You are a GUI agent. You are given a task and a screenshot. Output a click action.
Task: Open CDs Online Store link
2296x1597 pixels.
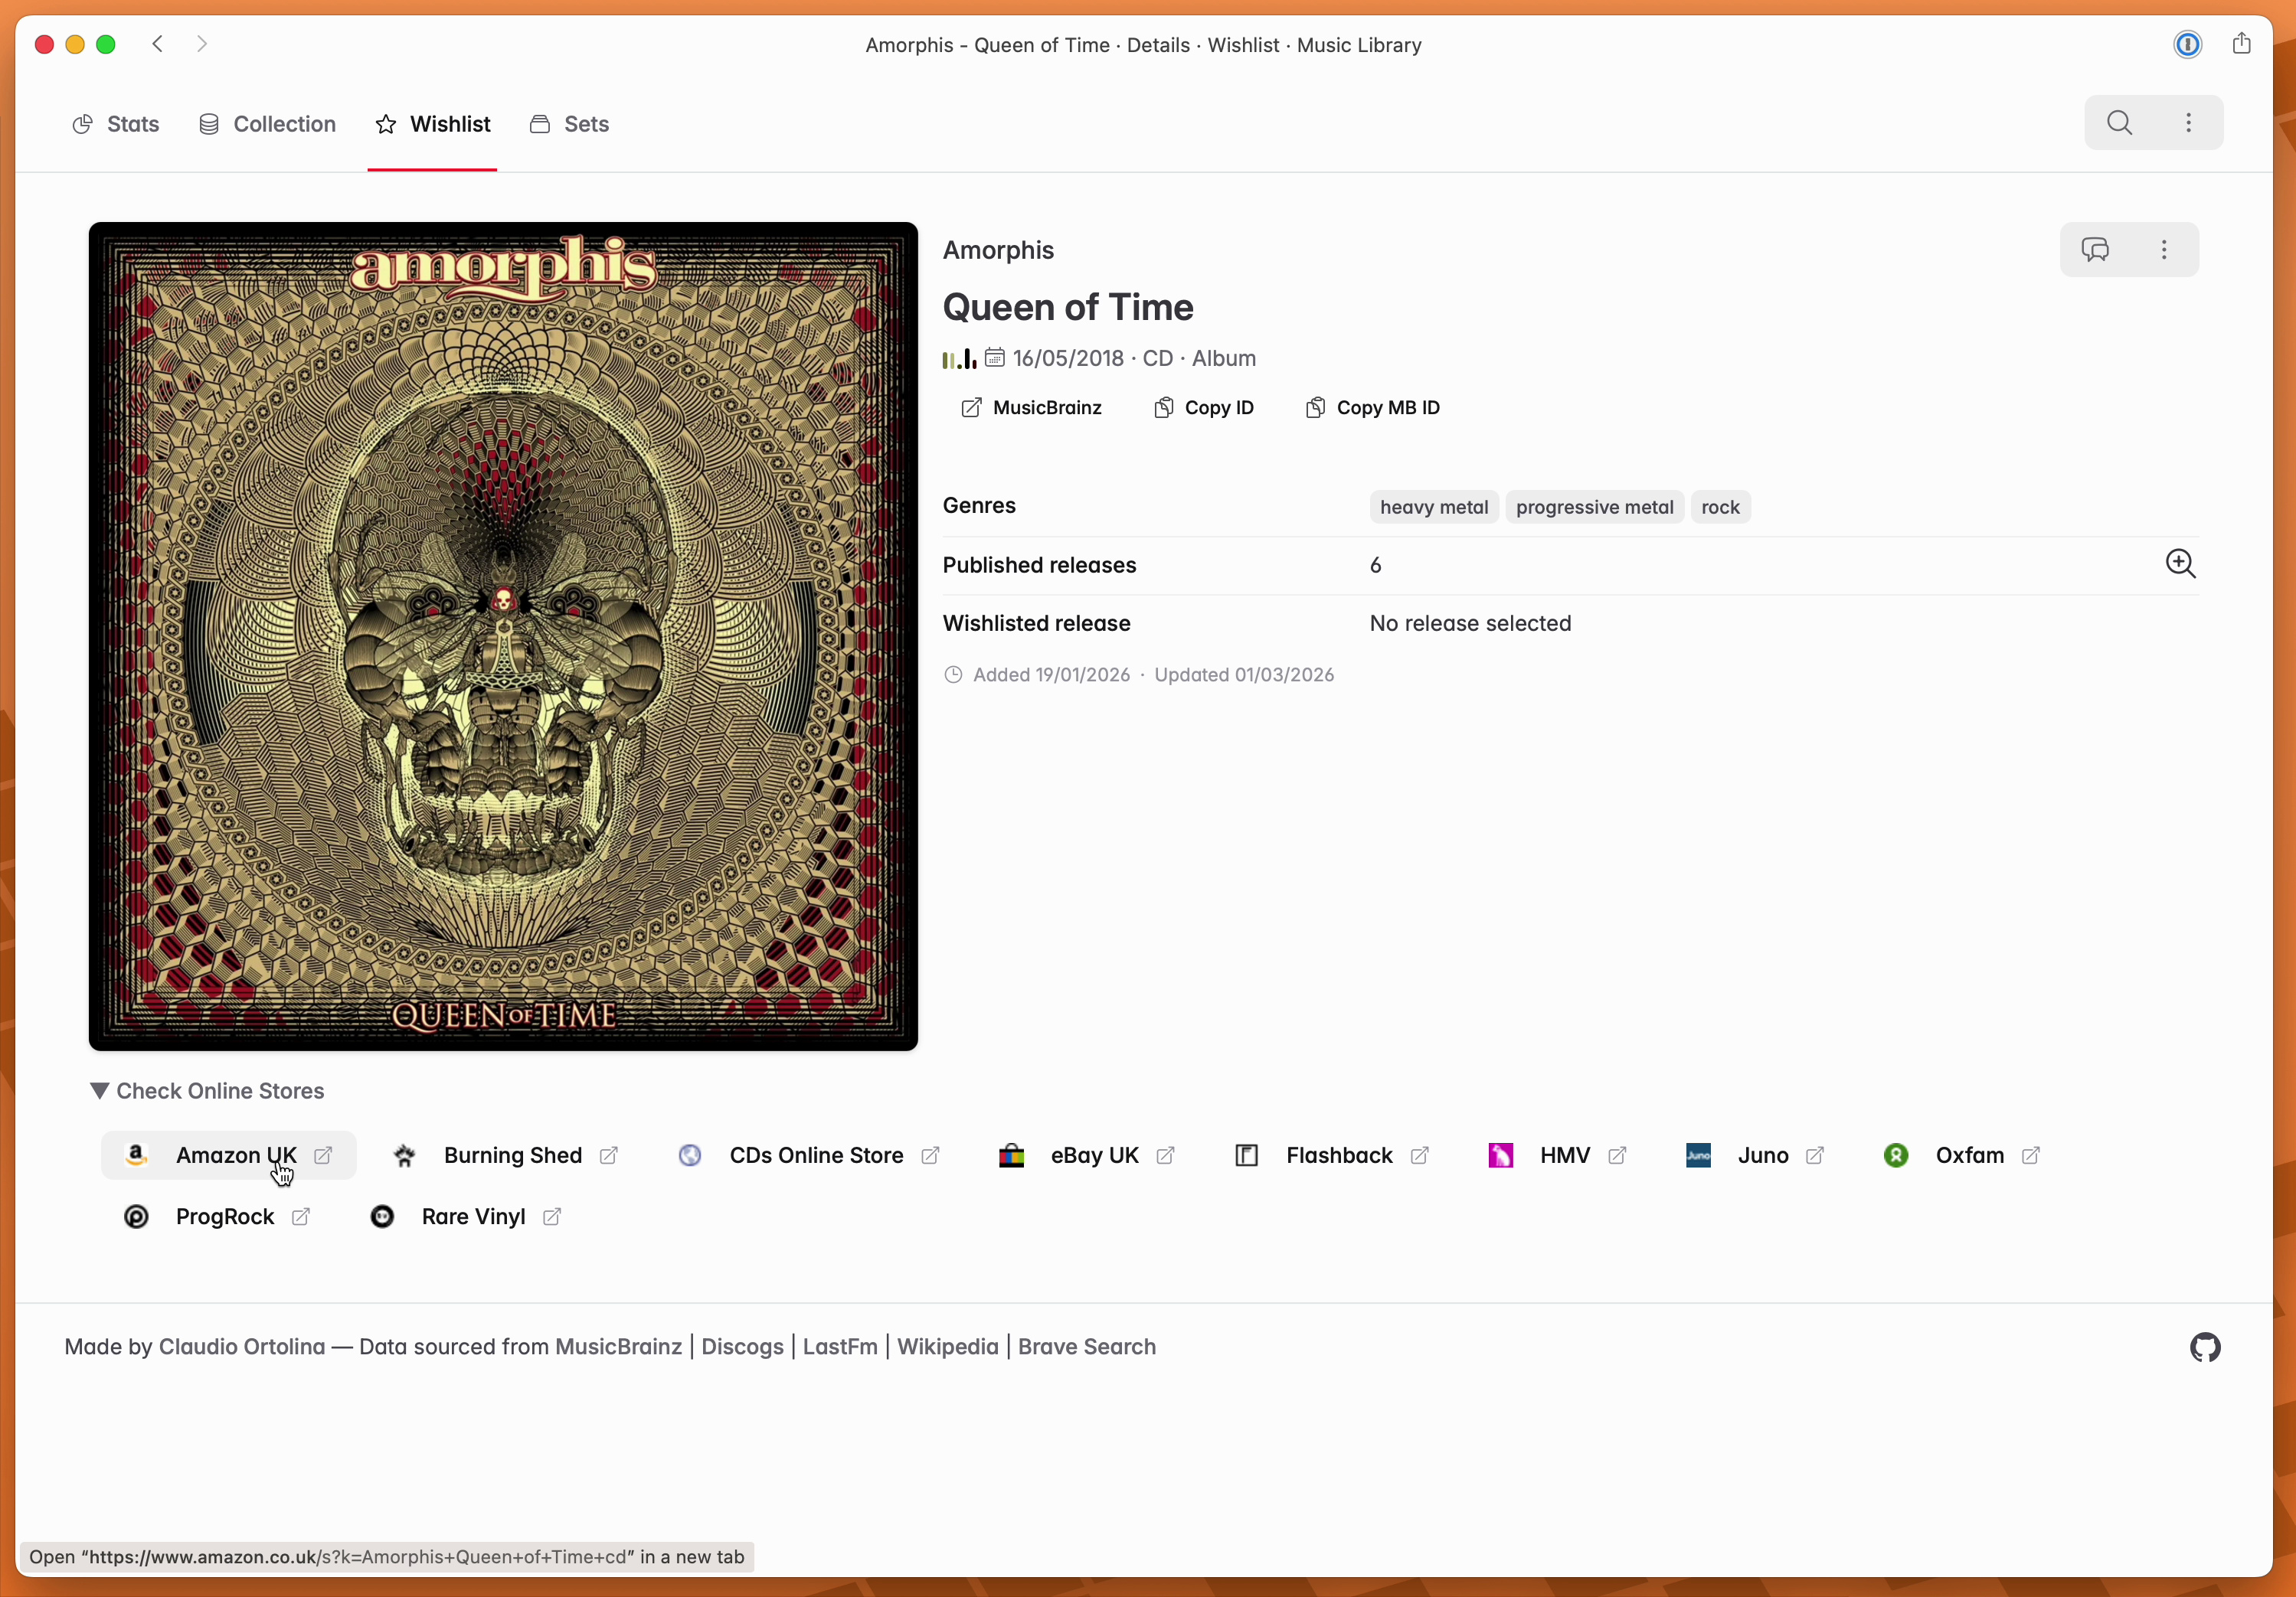click(x=810, y=1155)
